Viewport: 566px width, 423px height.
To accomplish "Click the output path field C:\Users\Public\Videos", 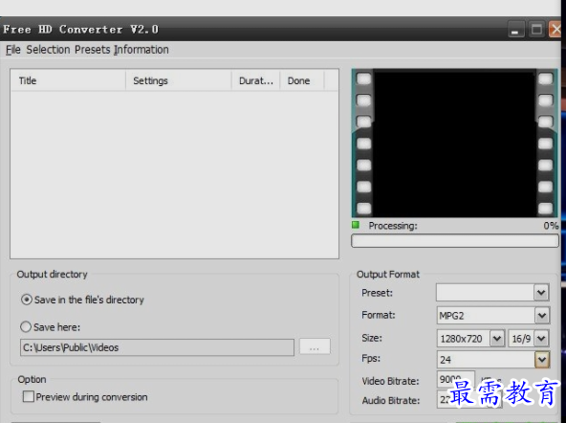I will point(157,347).
